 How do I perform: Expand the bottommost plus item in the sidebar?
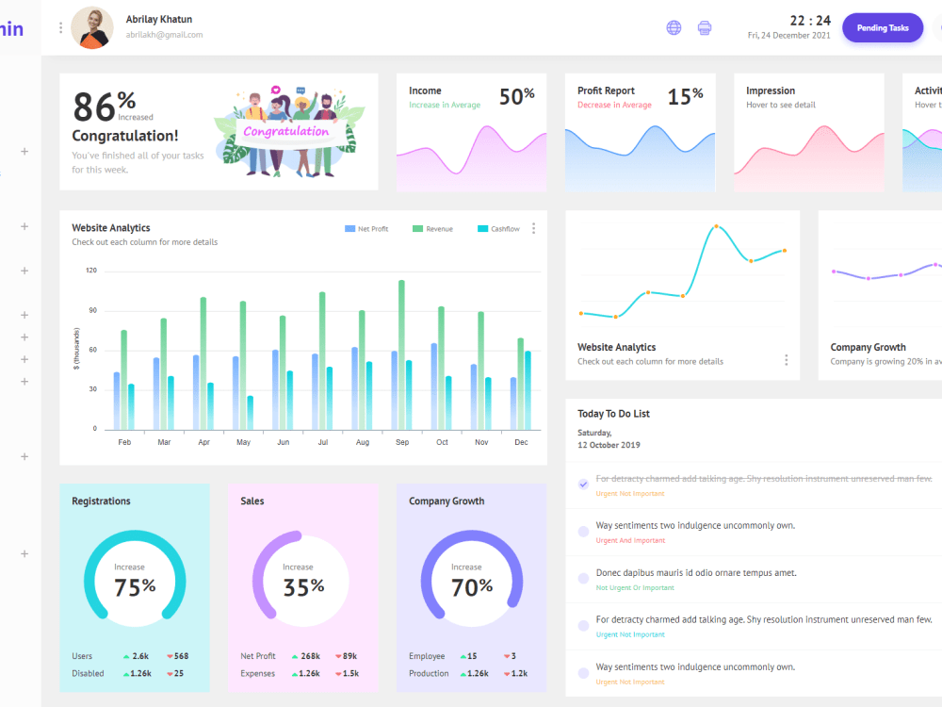tap(24, 553)
